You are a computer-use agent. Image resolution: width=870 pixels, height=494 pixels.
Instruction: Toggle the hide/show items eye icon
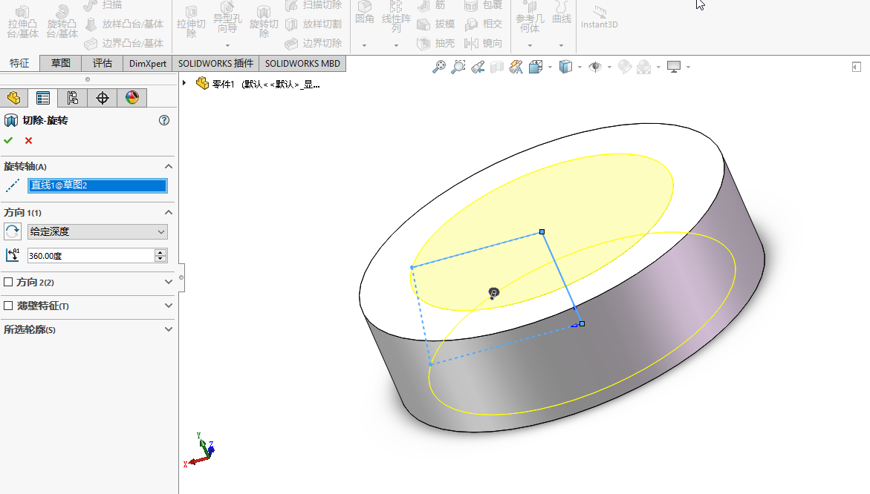point(595,67)
